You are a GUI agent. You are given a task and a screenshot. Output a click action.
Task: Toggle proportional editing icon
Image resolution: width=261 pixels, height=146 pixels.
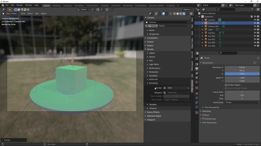(107, 10)
